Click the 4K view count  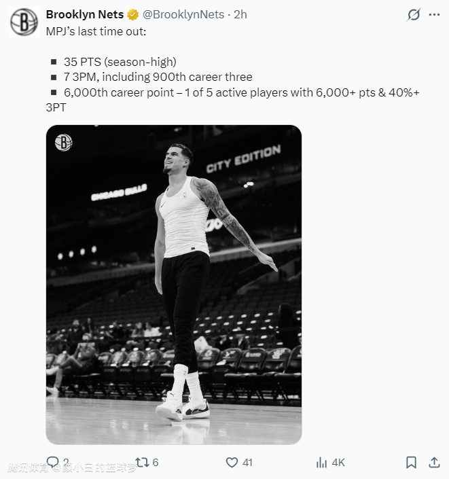pyautogui.click(x=338, y=463)
